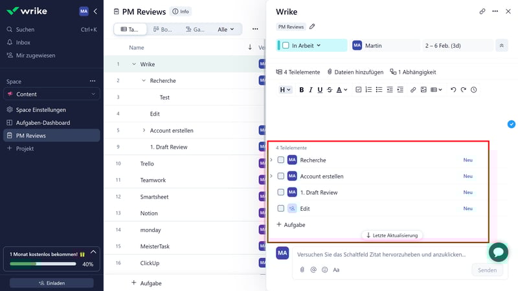Open emoji picker in comment
The image size is (518, 291).
pos(325,270)
